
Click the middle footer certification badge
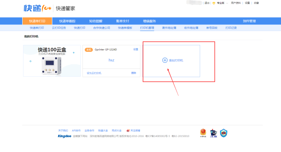click(213, 133)
